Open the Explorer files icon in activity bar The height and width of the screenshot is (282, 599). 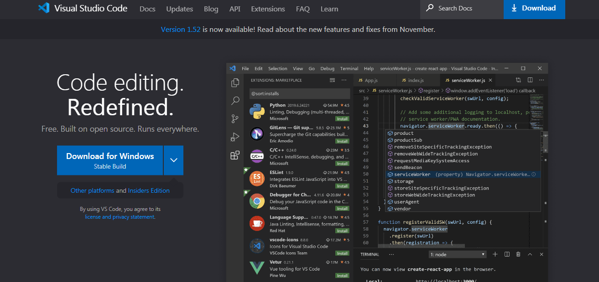235,82
